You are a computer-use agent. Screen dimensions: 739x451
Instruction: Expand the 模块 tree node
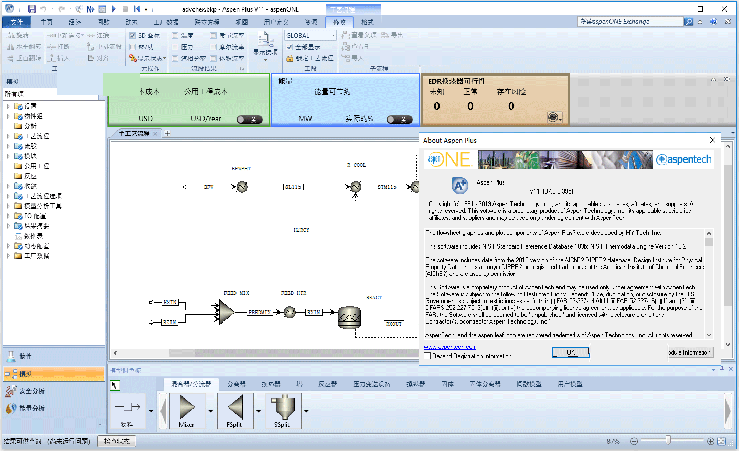point(8,156)
